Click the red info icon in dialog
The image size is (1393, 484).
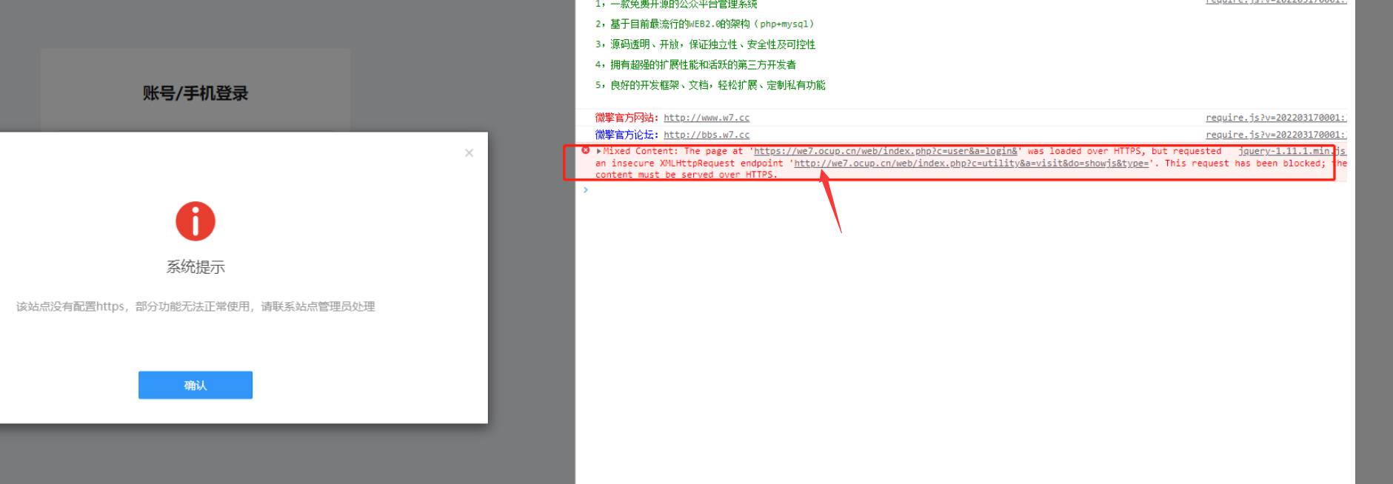pos(196,221)
